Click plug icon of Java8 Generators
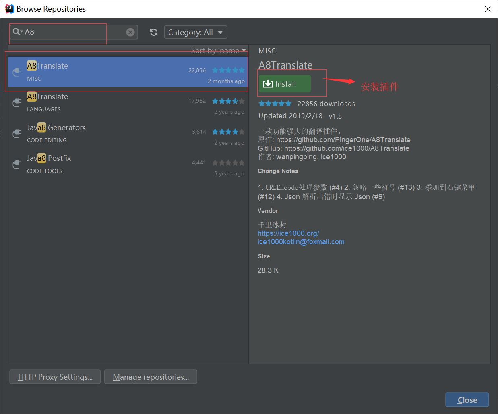Image resolution: width=498 pixels, height=414 pixels. 17,133
